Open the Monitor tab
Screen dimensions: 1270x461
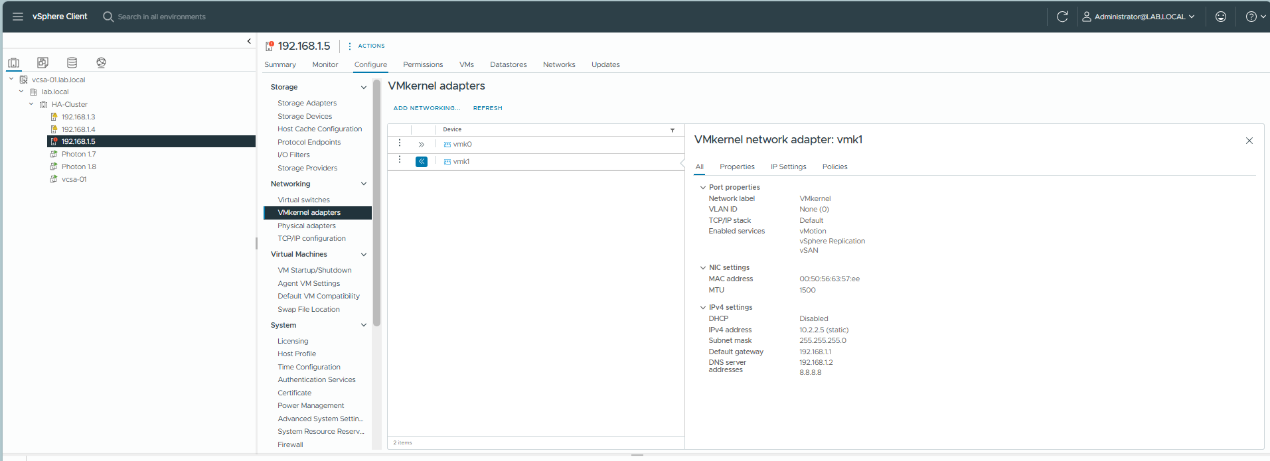(x=325, y=64)
